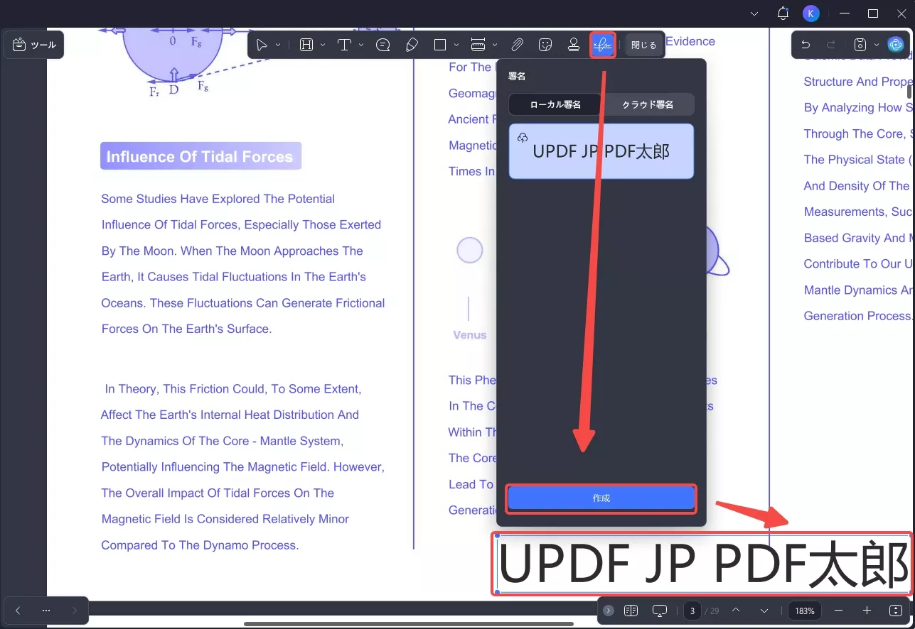
Task: Open the notifications bell
Action: click(783, 13)
